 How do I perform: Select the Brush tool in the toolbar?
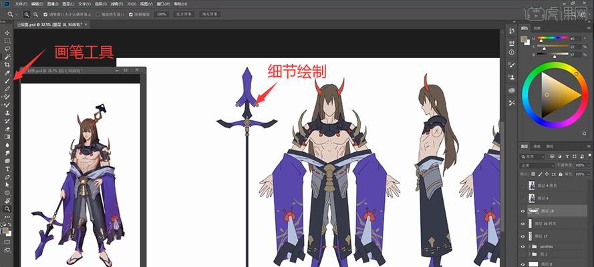[x=7, y=81]
